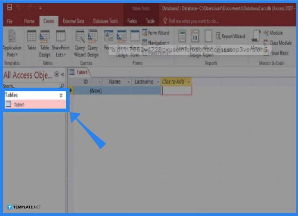The width and height of the screenshot is (298, 216).
Task: Open Query Design tool
Action: tap(93, 41)
